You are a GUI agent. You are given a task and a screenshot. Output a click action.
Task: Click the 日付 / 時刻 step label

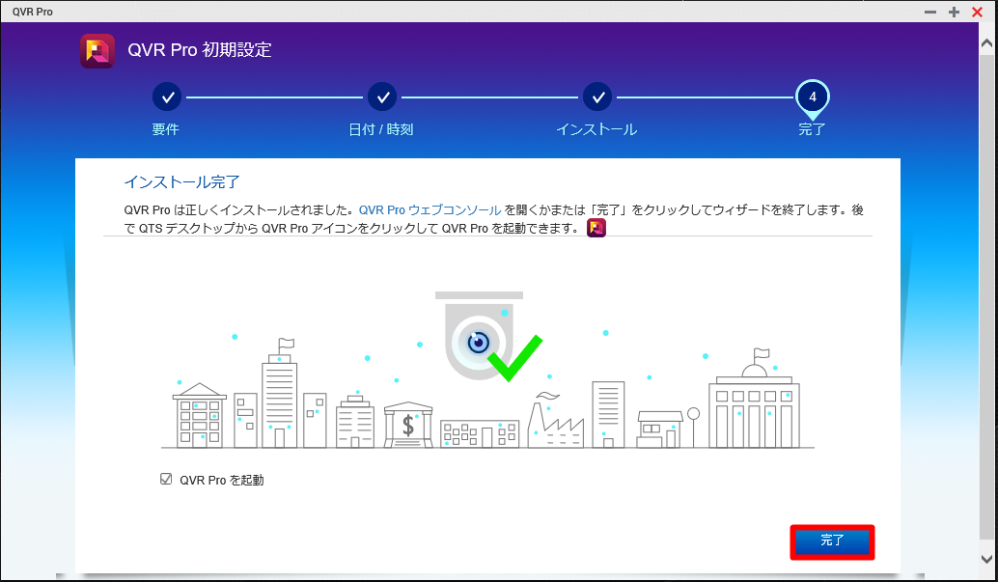click(381, 129)
